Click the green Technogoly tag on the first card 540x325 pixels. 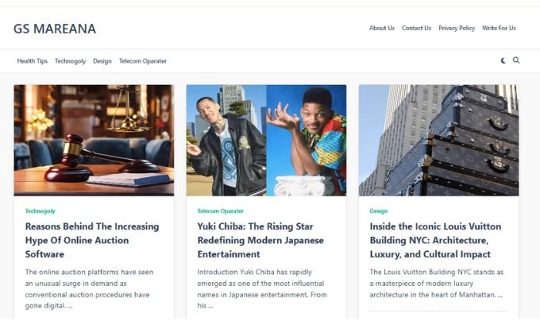coord(40,211)
